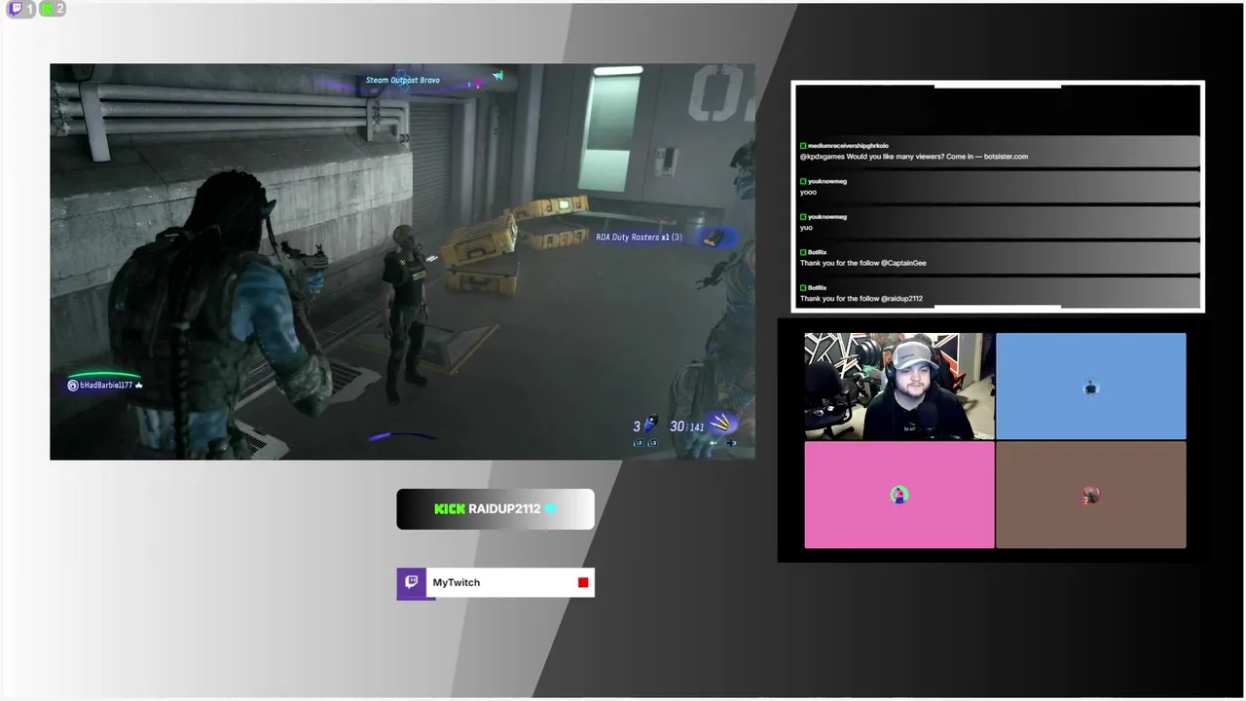Click the blue grenade icon in game HUD
This screenshot has width=1246, height=701.
pyautogui.click(x=651, y=424)
